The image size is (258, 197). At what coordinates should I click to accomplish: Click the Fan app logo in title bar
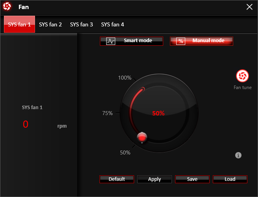coord(7,6)
